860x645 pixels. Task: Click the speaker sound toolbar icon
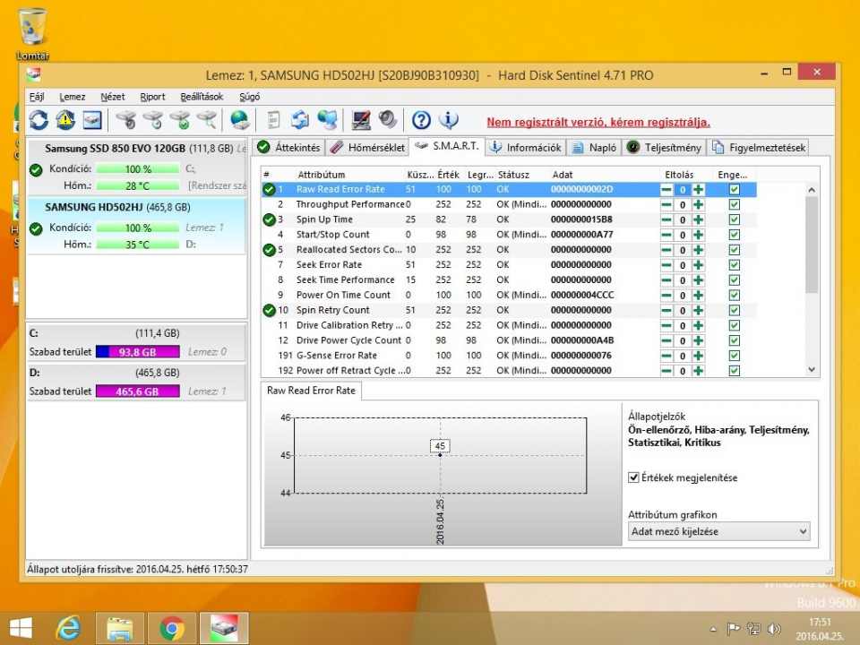388,119
